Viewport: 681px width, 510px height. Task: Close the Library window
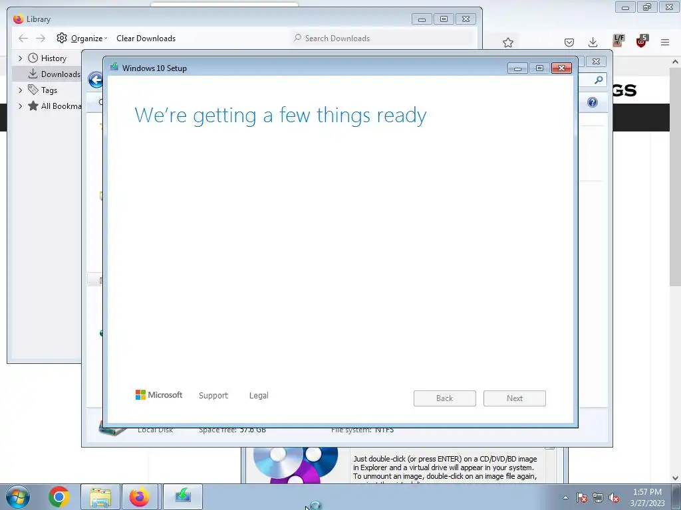(466, 19)
